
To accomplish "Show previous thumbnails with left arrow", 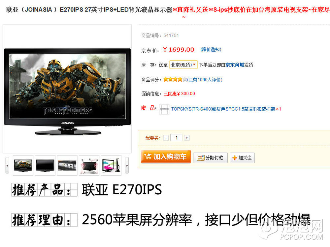I will click(x=7, y=165).
